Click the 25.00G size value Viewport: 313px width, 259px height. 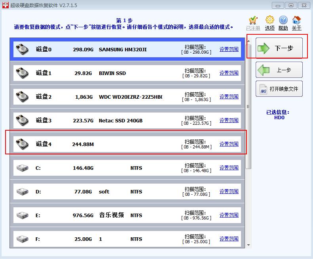coord(83,239)
